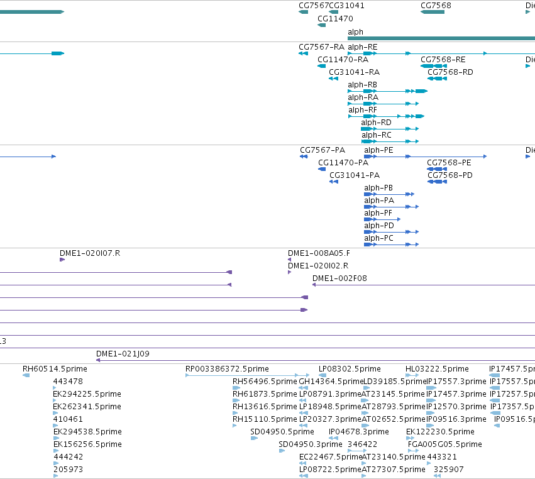The height and width of the screenshot is (479, 535).
Task: Click the CG31041-PA protein label
Action: [355, 176]
